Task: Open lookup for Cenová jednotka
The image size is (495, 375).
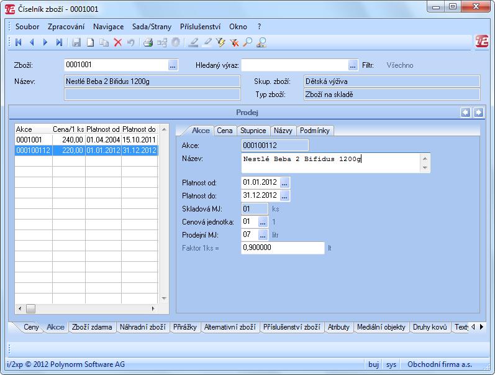Action: coord(263,222)
